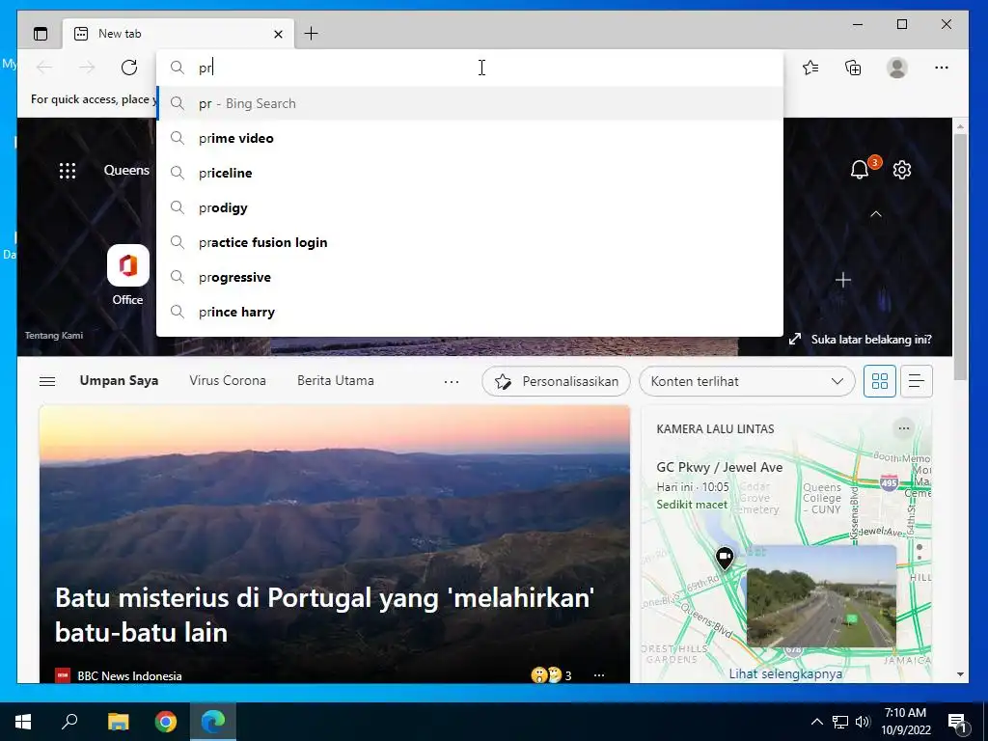Screen dimensions: 988x741
Task: Open a new tab with plus button
Action: coord(311,34)
